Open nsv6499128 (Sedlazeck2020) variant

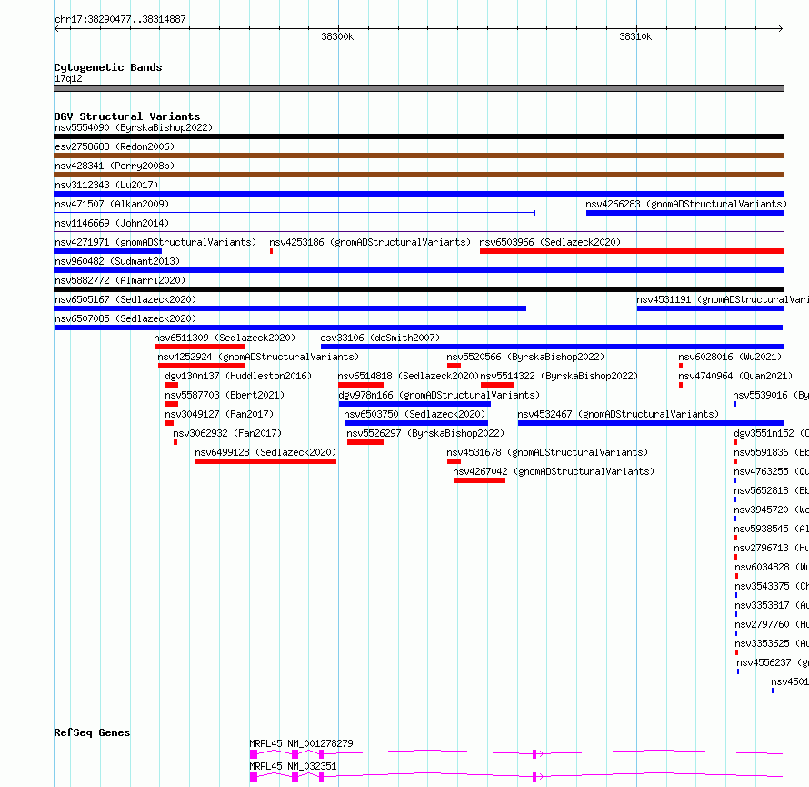(265, 452)
